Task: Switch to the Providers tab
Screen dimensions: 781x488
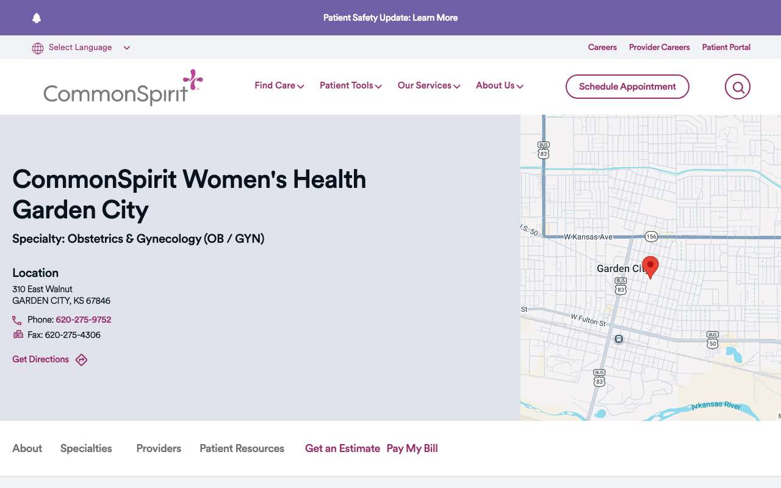Action: click(159, 448)
